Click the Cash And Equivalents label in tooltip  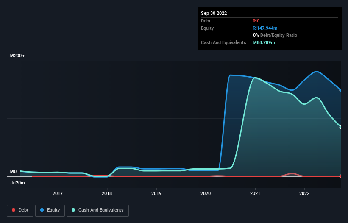pyautogui.click(x=223, y=42)
